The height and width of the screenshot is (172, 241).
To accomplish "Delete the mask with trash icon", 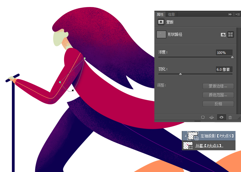I will point(230,117).
